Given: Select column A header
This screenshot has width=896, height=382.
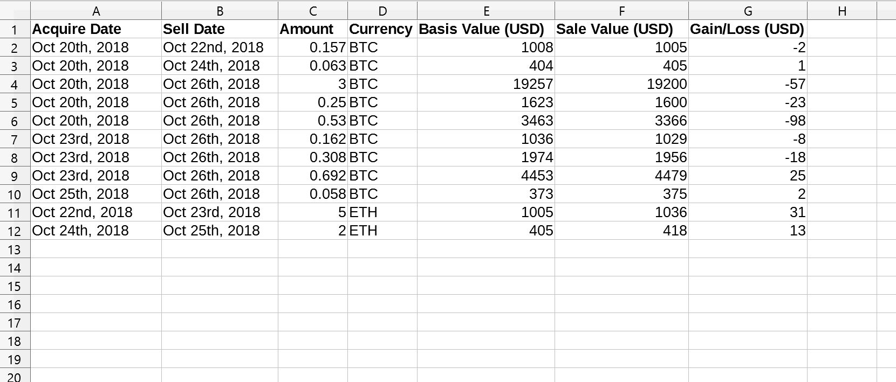Looking at the screenshot, I should point(96,11).
